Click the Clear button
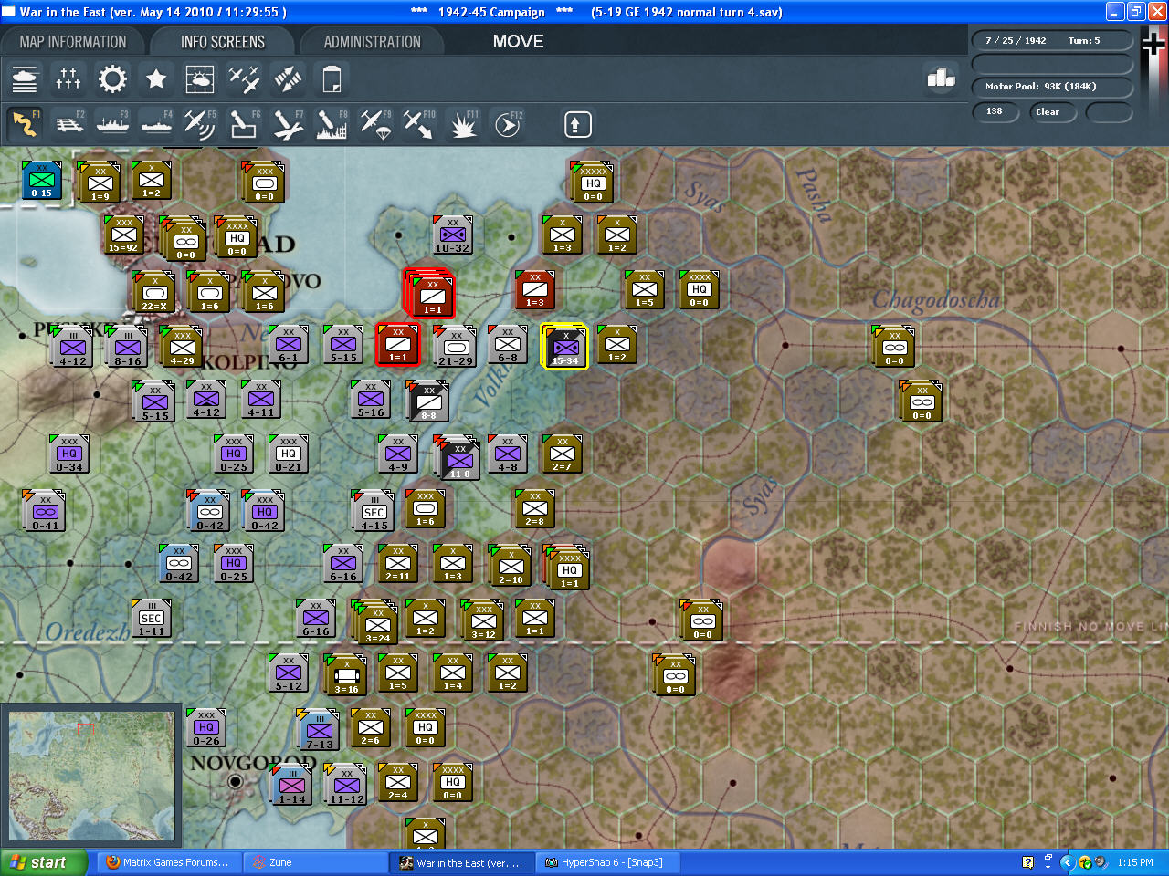 (1052, 112)
